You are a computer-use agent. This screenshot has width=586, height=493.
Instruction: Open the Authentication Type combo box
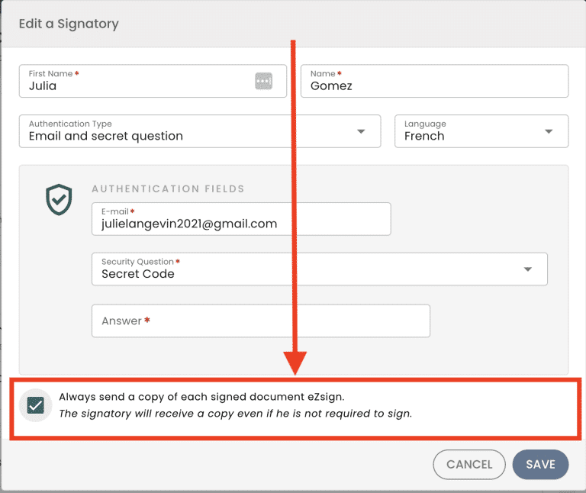point(200,131)
